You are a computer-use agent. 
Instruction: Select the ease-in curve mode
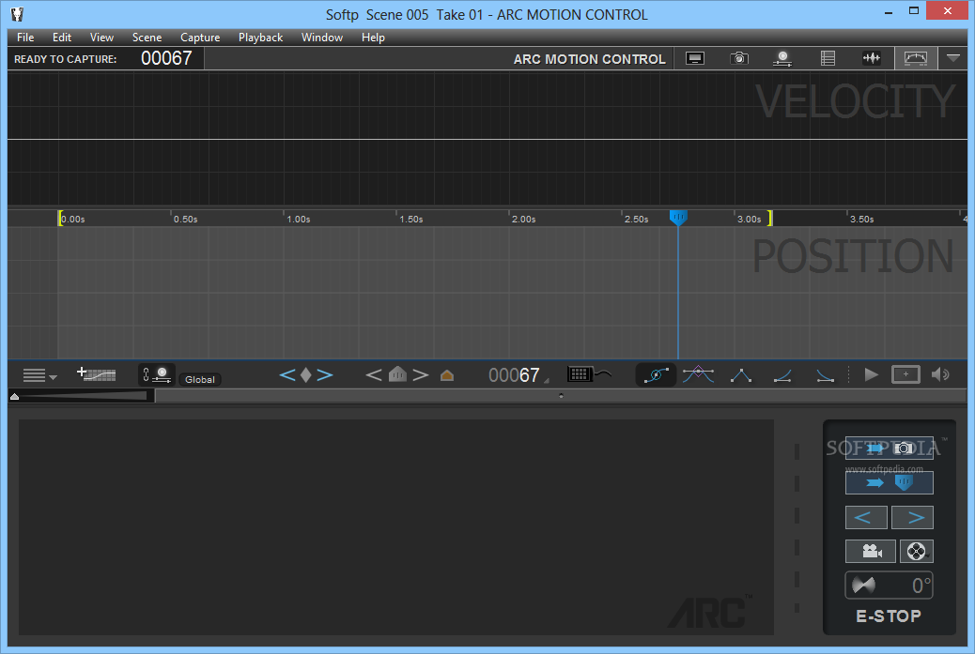782,375
